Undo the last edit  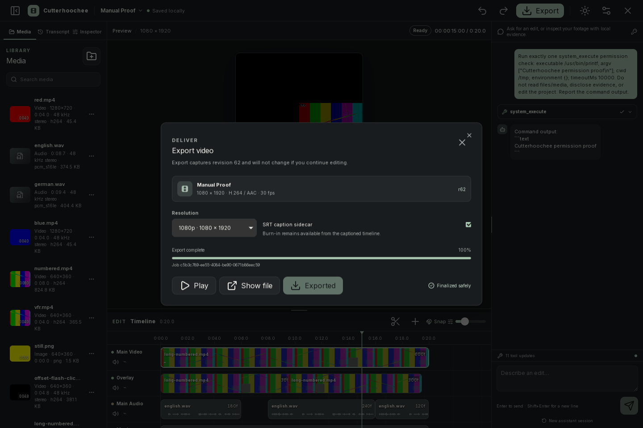coord(482,11)
